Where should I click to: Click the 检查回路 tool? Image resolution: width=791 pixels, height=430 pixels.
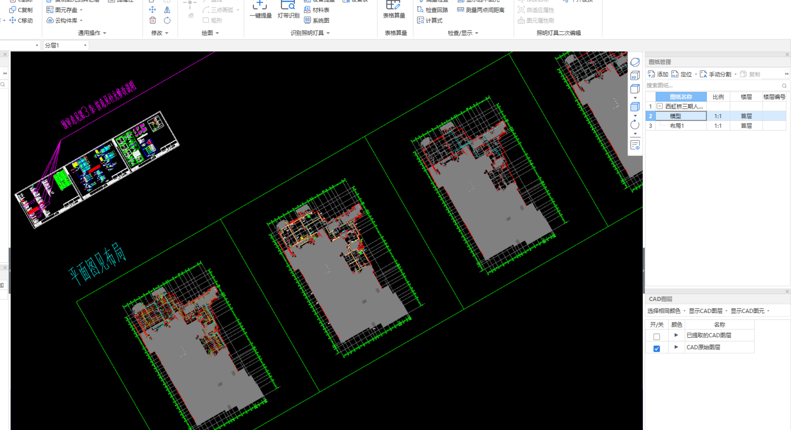click(433, 10)
